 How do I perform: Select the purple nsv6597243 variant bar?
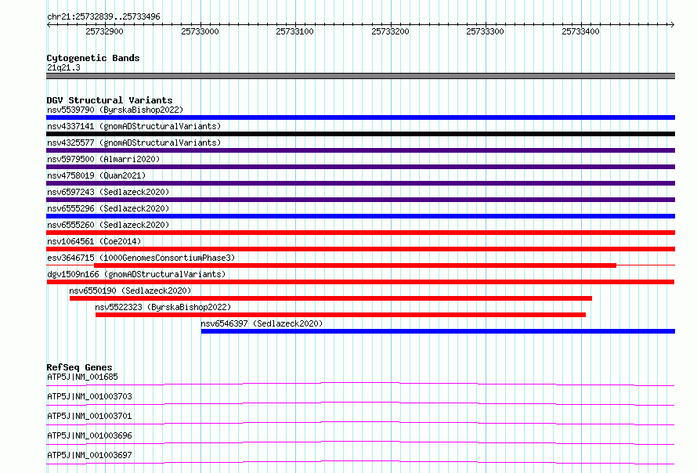click(x=360, y=200)
